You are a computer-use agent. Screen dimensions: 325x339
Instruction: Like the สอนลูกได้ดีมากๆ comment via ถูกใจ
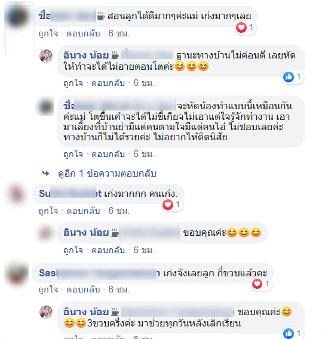[x=48, y=33]
